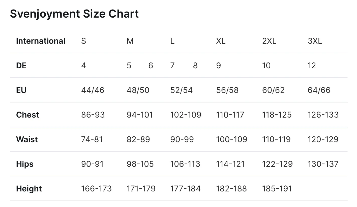357x207 pixels.
Task: Click the Svenjoyment Size Chart heading
Action: [74, 14]
